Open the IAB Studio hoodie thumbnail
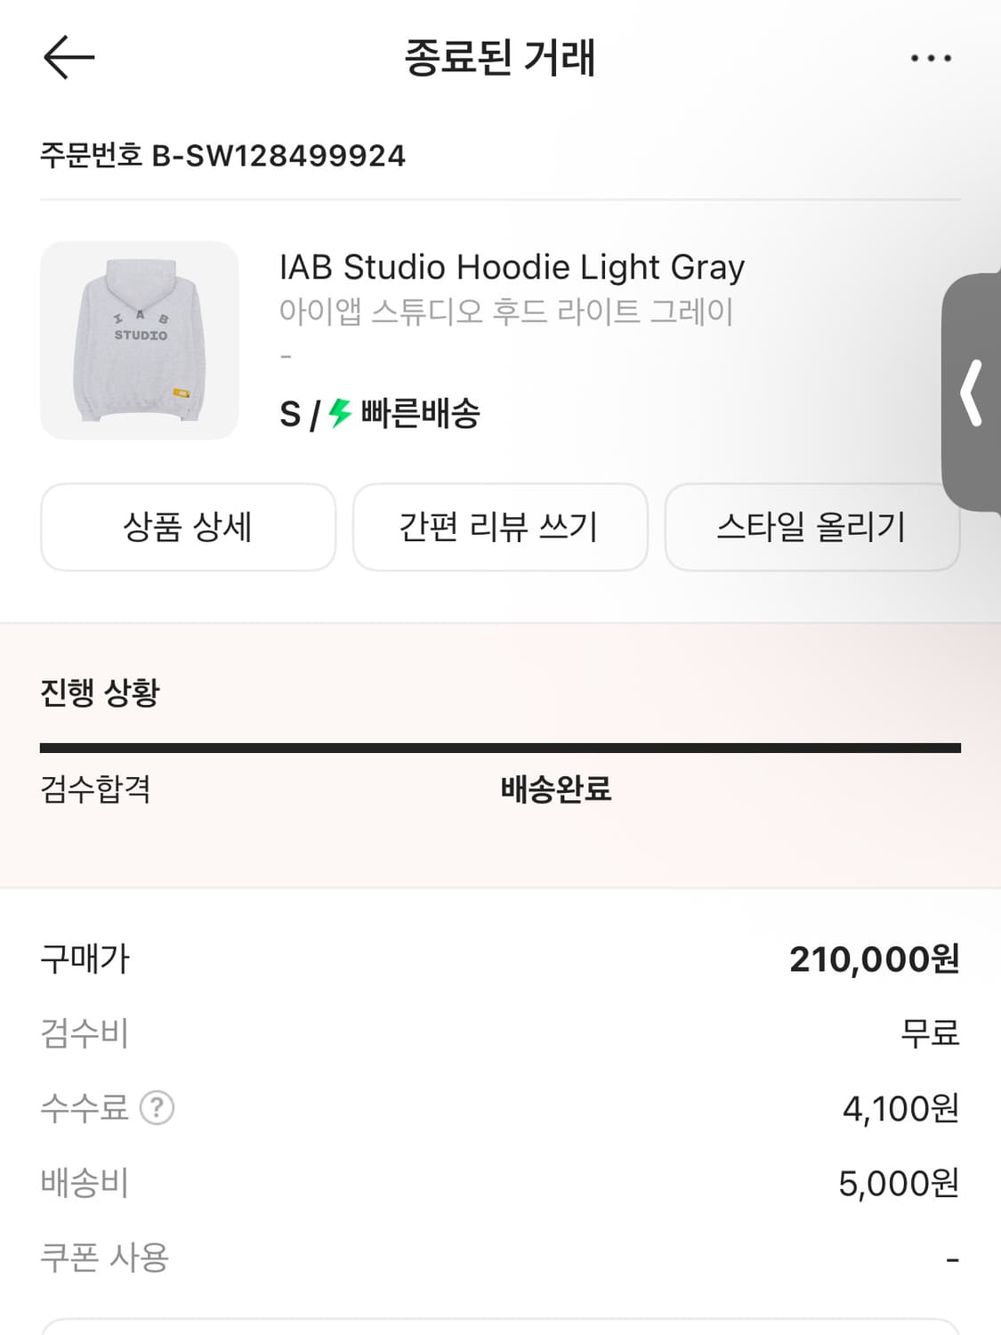This screenshot has height=1335, width=1001. (x=140, y=340)
